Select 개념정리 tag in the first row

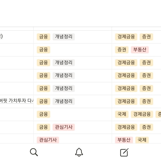(64, 37)
